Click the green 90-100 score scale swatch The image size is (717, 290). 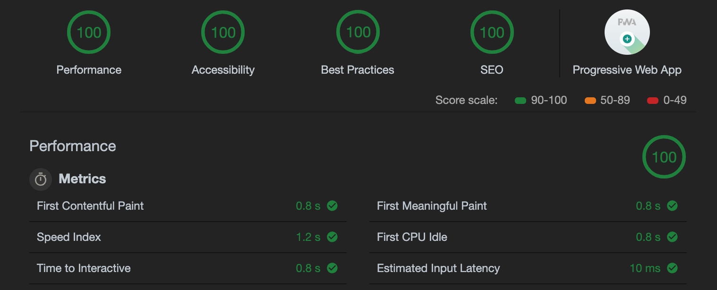(521, 100)
